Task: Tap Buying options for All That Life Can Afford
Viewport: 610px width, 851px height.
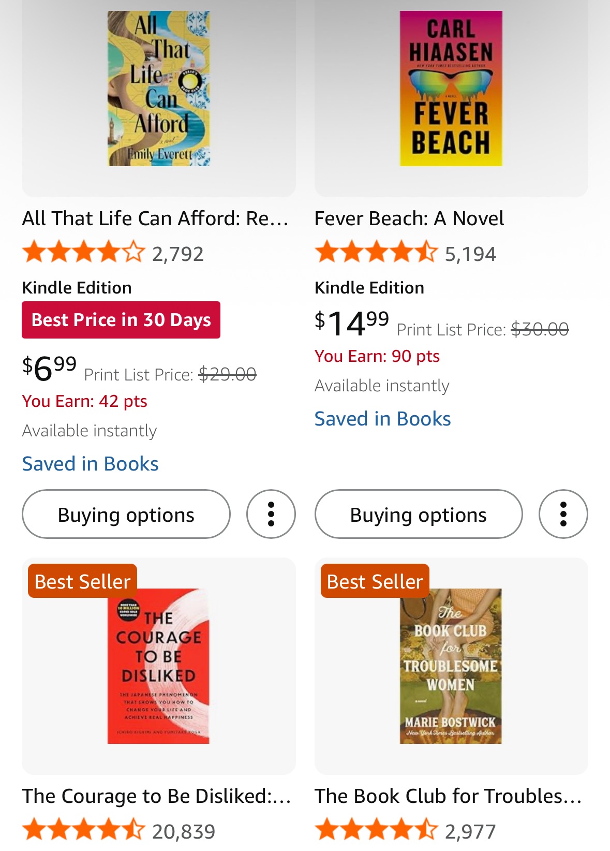Action: click(126, 514)
